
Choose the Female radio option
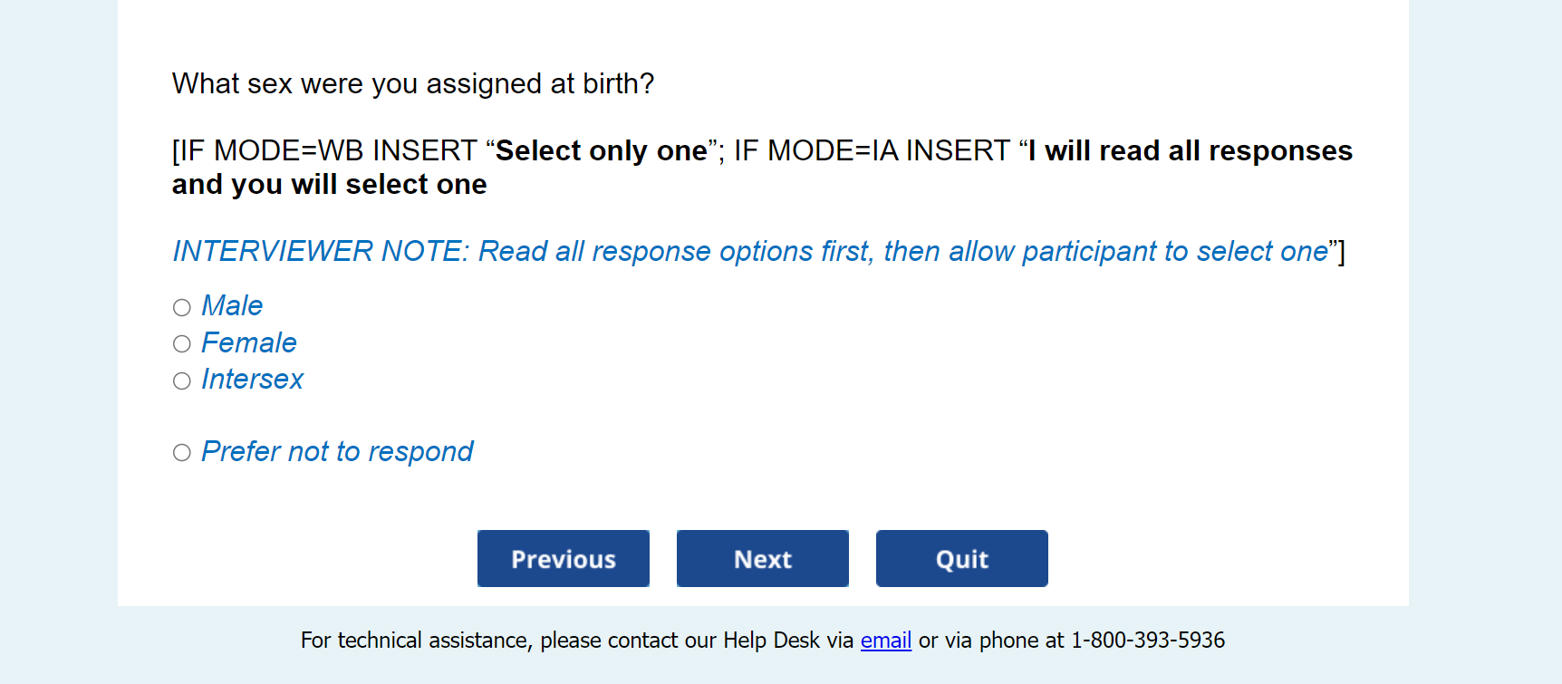(182, 343)
